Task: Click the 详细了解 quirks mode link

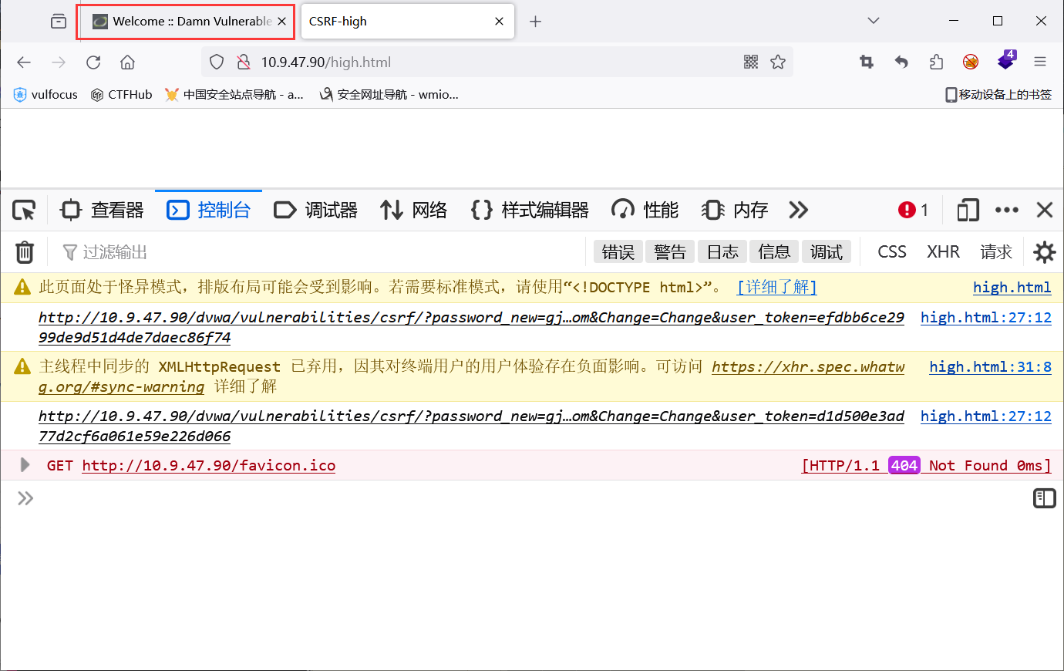Action: pos(776,286)
